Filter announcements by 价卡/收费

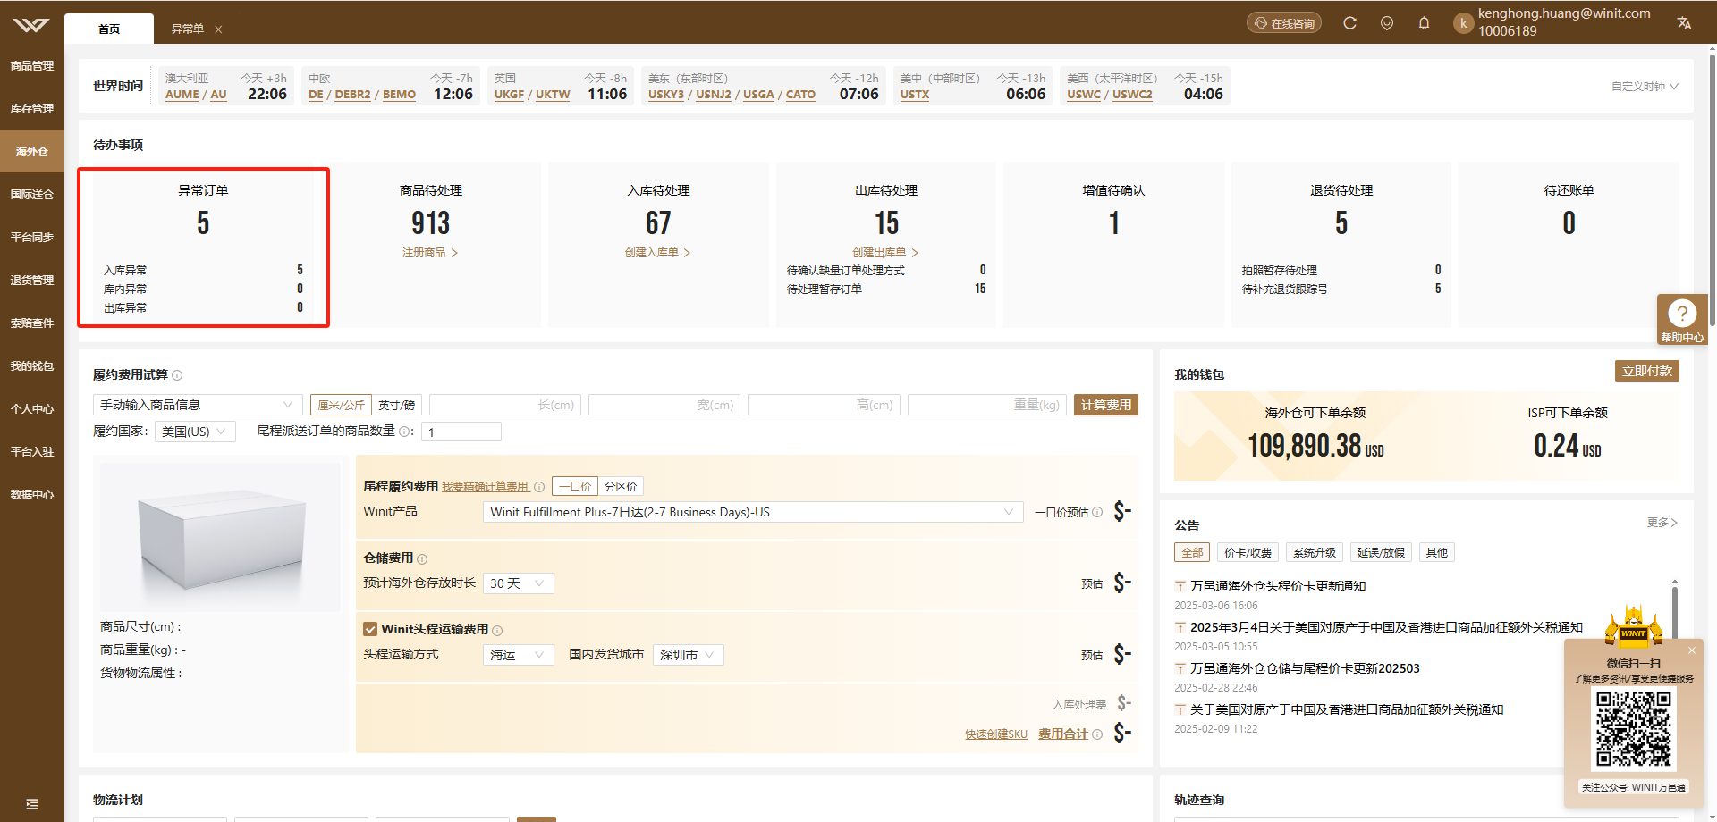point(1248,552)
